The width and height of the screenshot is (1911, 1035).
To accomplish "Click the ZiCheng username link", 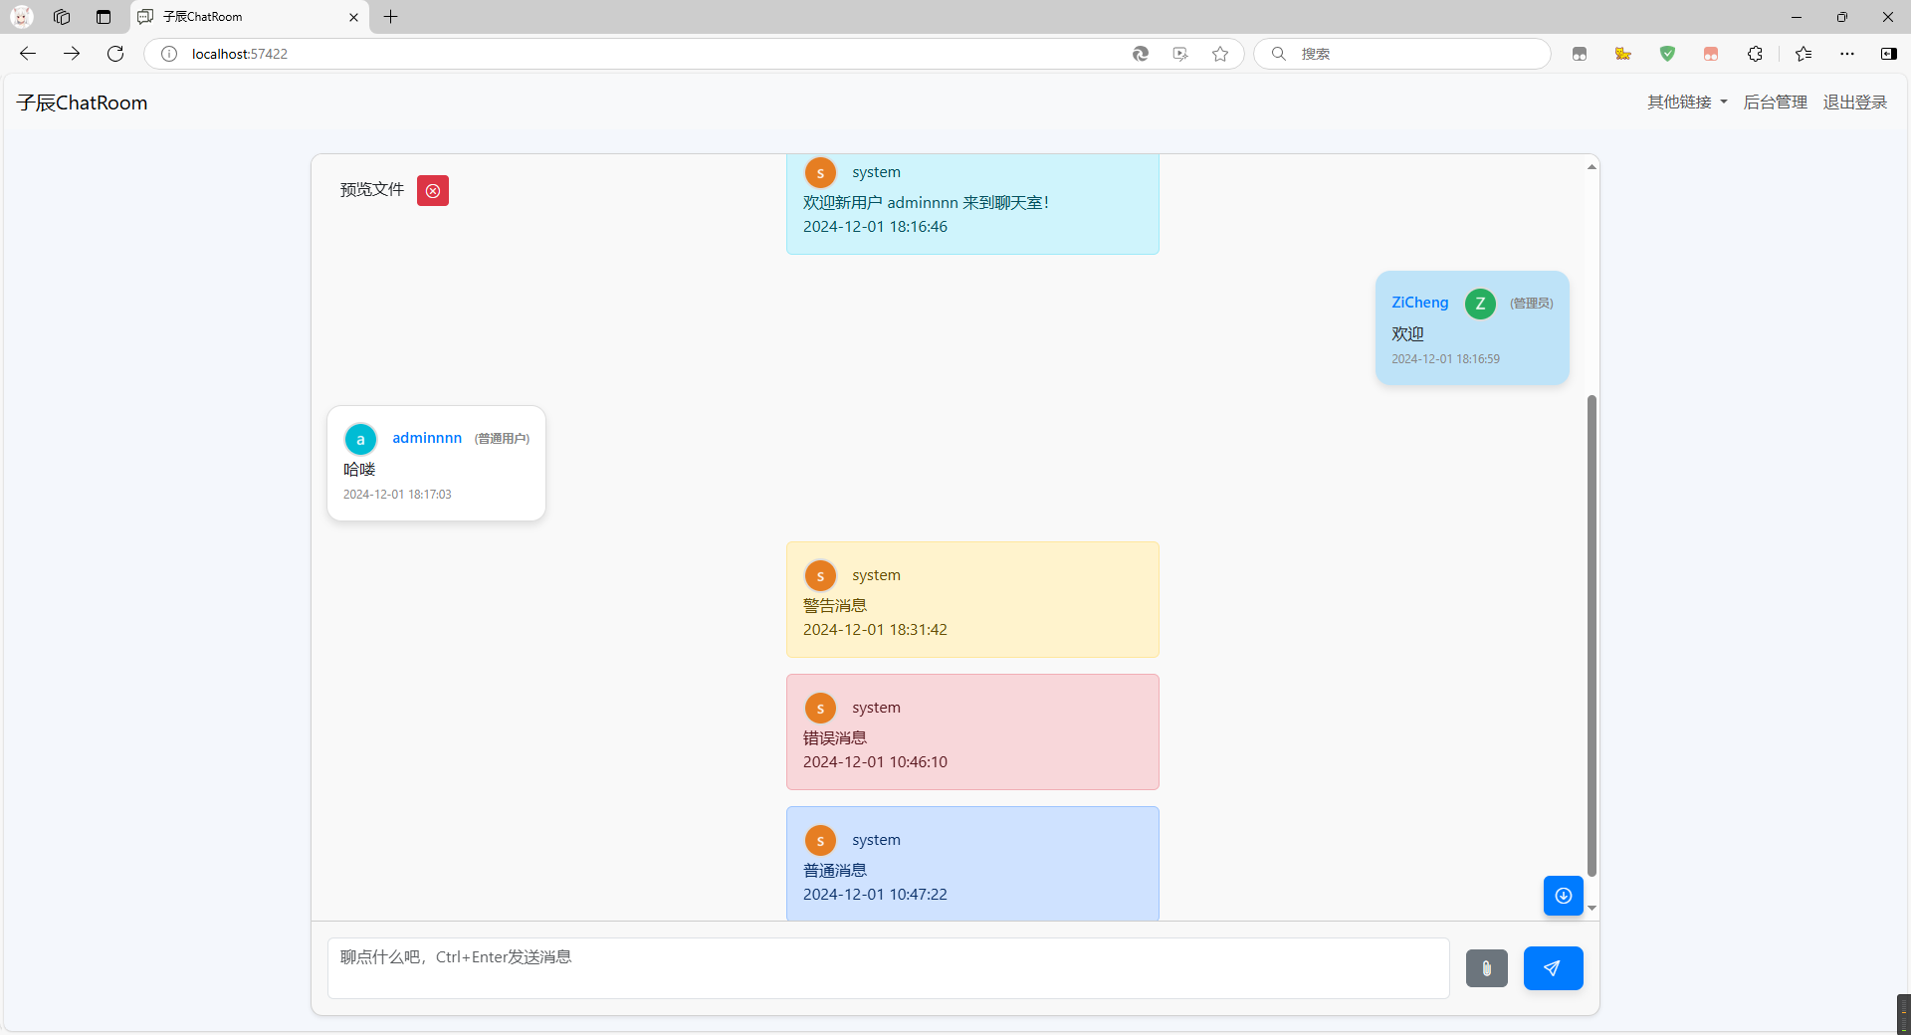I will (1420, 303).
